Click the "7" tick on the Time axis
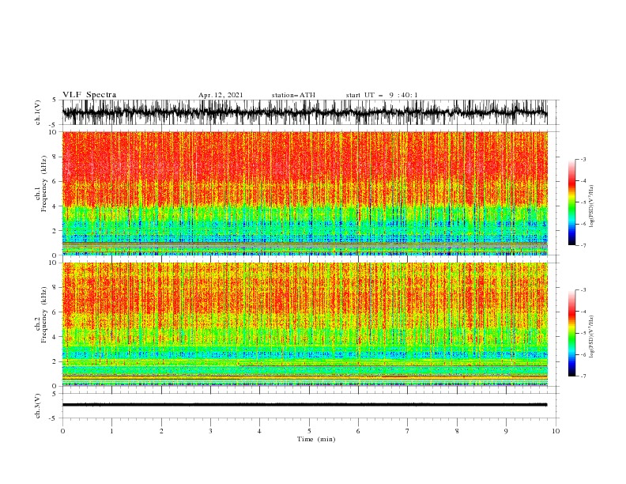The image size is (626, 484). (408, 431)
